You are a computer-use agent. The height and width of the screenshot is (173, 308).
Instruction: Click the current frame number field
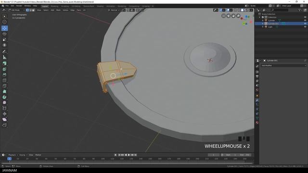click(214, 155)
